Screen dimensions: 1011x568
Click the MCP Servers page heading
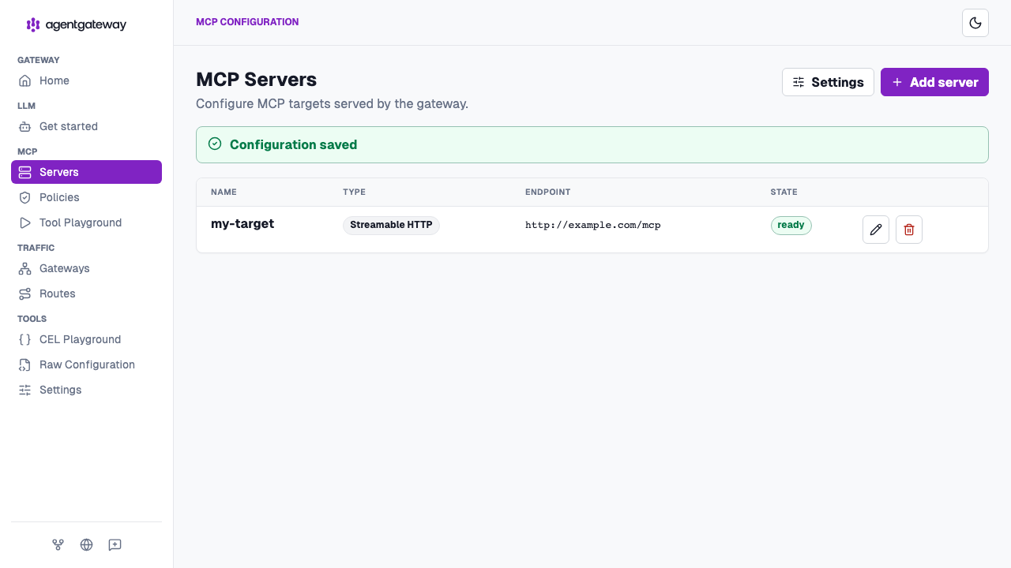[256, 80]
